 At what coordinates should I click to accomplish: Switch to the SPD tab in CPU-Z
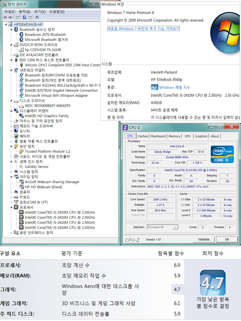(187, 136)
